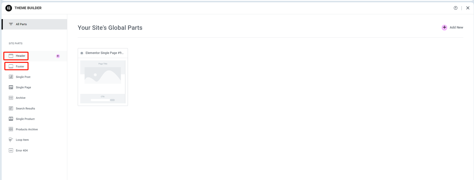Open the info icon in top bar
This screenshot has height=180, width=474.
tap(456, 8)
